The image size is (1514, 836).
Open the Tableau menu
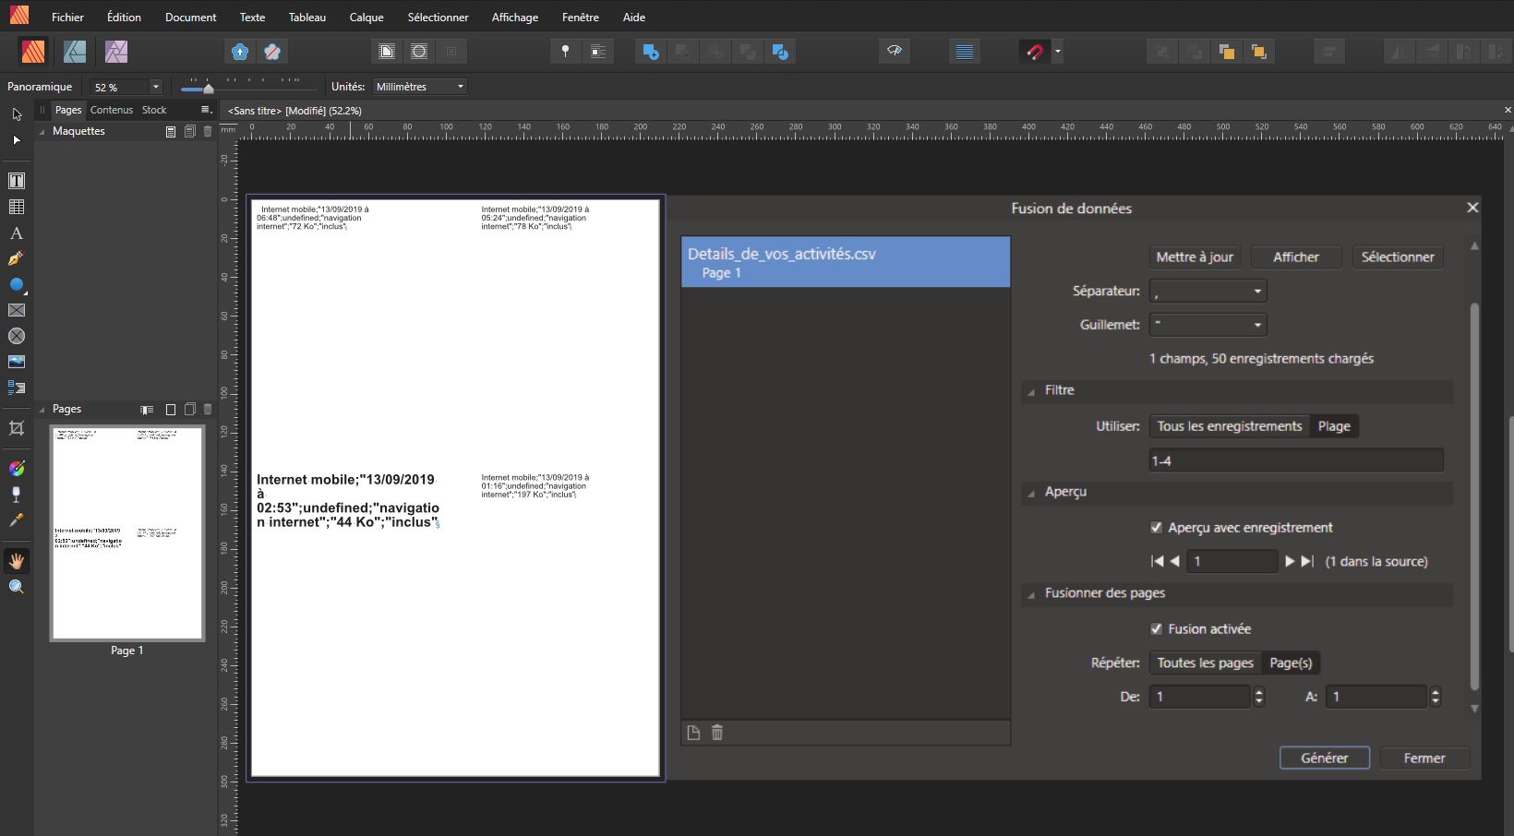point(307,17)
